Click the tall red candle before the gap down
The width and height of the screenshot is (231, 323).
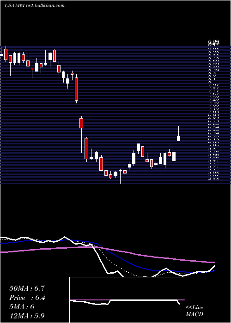click(77, 89)
